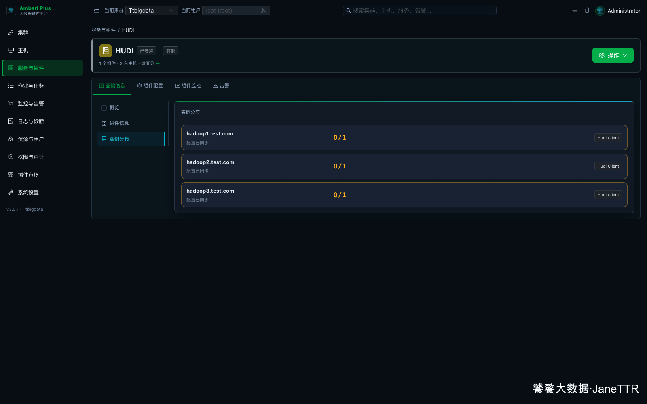Click the 主机 monitor icon in the sidebar
Viewport: 647px width, 404px height.
pos(11,50)
